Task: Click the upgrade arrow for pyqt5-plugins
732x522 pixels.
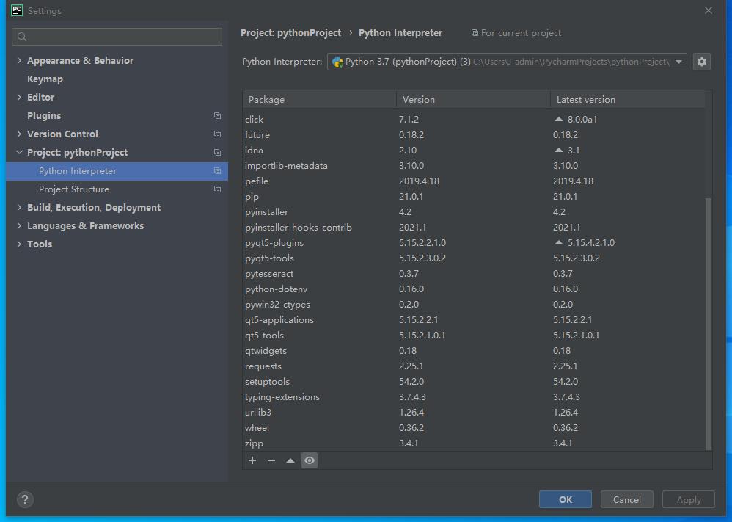Action: [x=558, y=242]
